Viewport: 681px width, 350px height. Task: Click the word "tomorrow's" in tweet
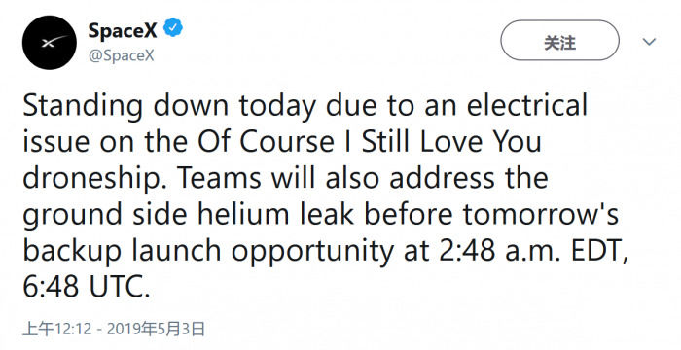(540, 215)
